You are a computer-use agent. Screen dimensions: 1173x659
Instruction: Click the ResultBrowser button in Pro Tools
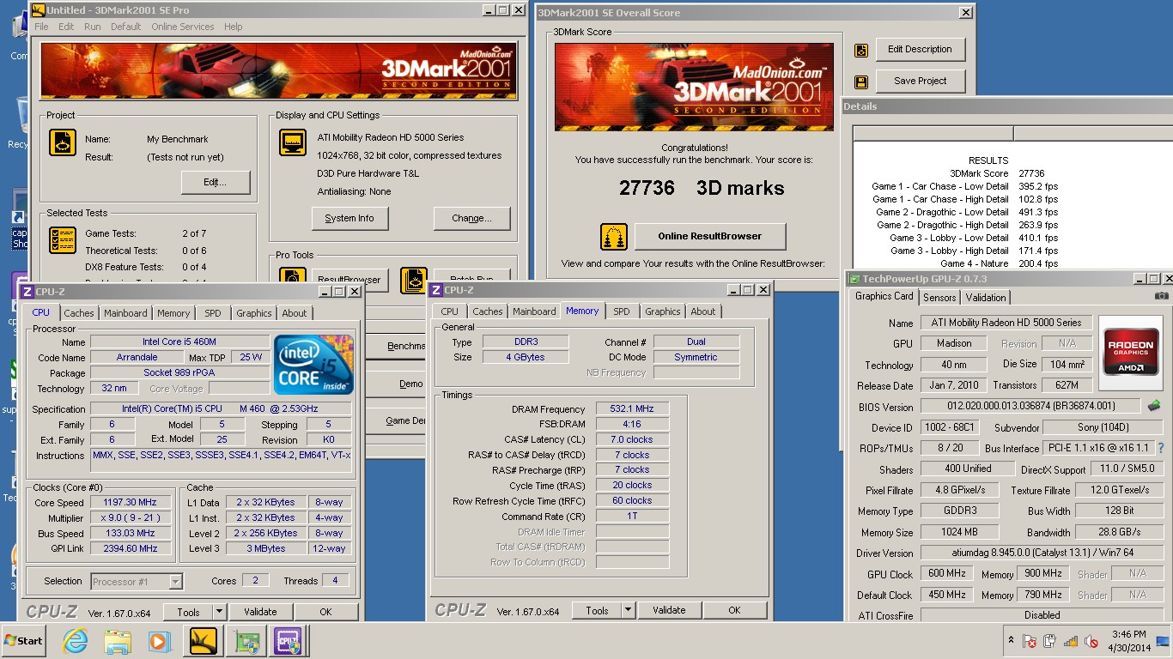(x=349, y=280)
